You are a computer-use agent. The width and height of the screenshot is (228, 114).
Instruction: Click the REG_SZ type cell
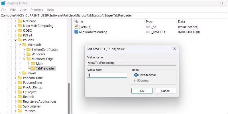point(151,27)
